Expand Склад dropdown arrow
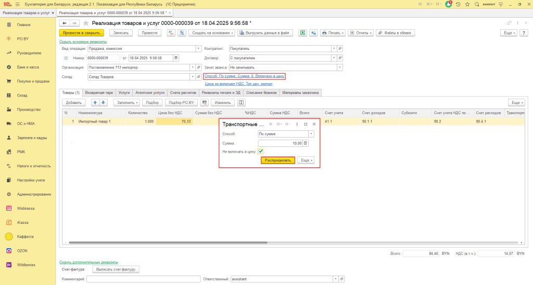Screen dimensions: 533x285 pyautogui.click(x=193, y=77)
